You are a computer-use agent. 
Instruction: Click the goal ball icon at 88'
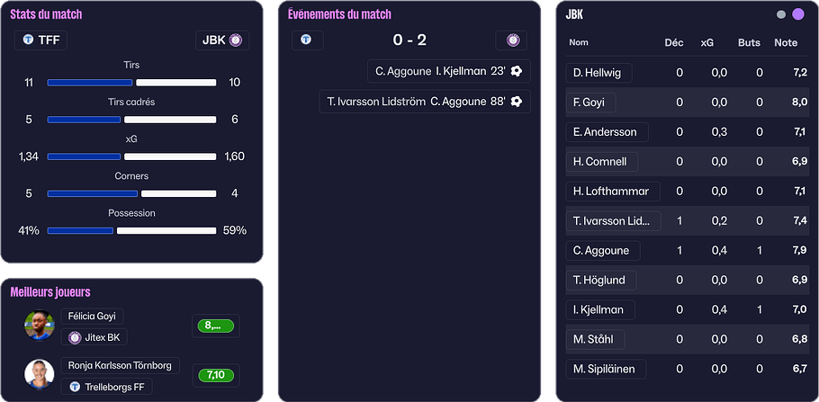(x=517, y=102)
